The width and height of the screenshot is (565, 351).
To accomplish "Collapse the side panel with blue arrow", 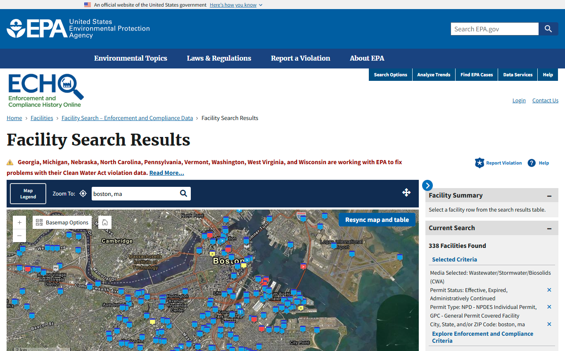I will pos(427,186).
